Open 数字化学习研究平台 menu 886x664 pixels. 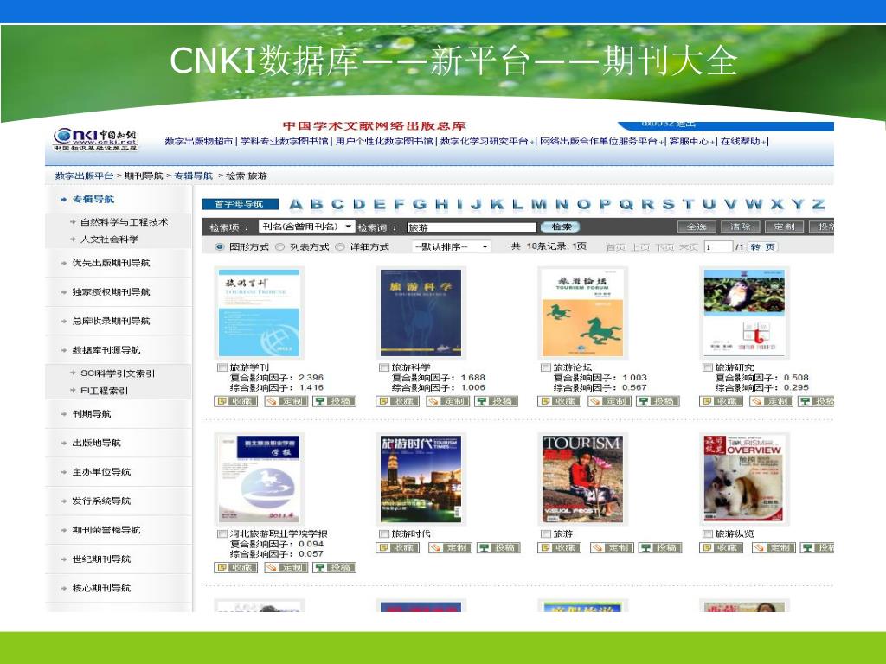[x=486, y=141]
